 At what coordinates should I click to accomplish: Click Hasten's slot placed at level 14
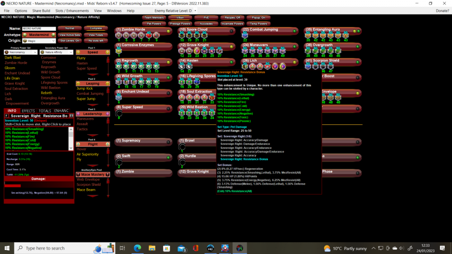pos(182,66)
